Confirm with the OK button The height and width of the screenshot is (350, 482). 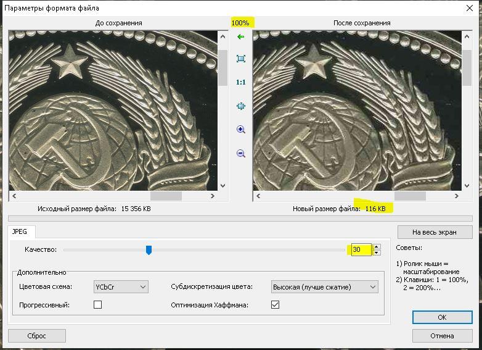point(442,317)
